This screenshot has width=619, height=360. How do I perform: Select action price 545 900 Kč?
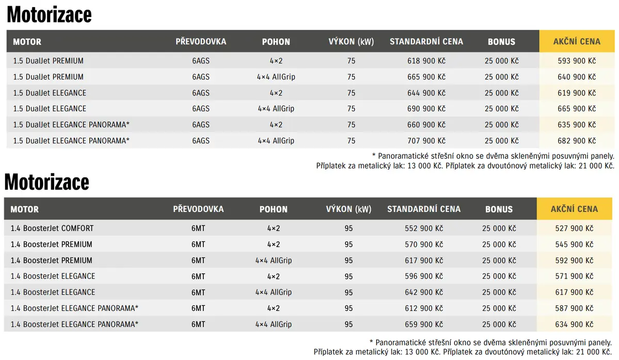[574, 244]
